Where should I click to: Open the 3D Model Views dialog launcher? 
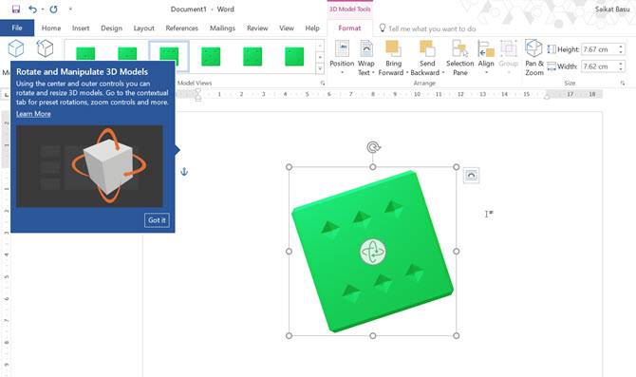(323, 84)
